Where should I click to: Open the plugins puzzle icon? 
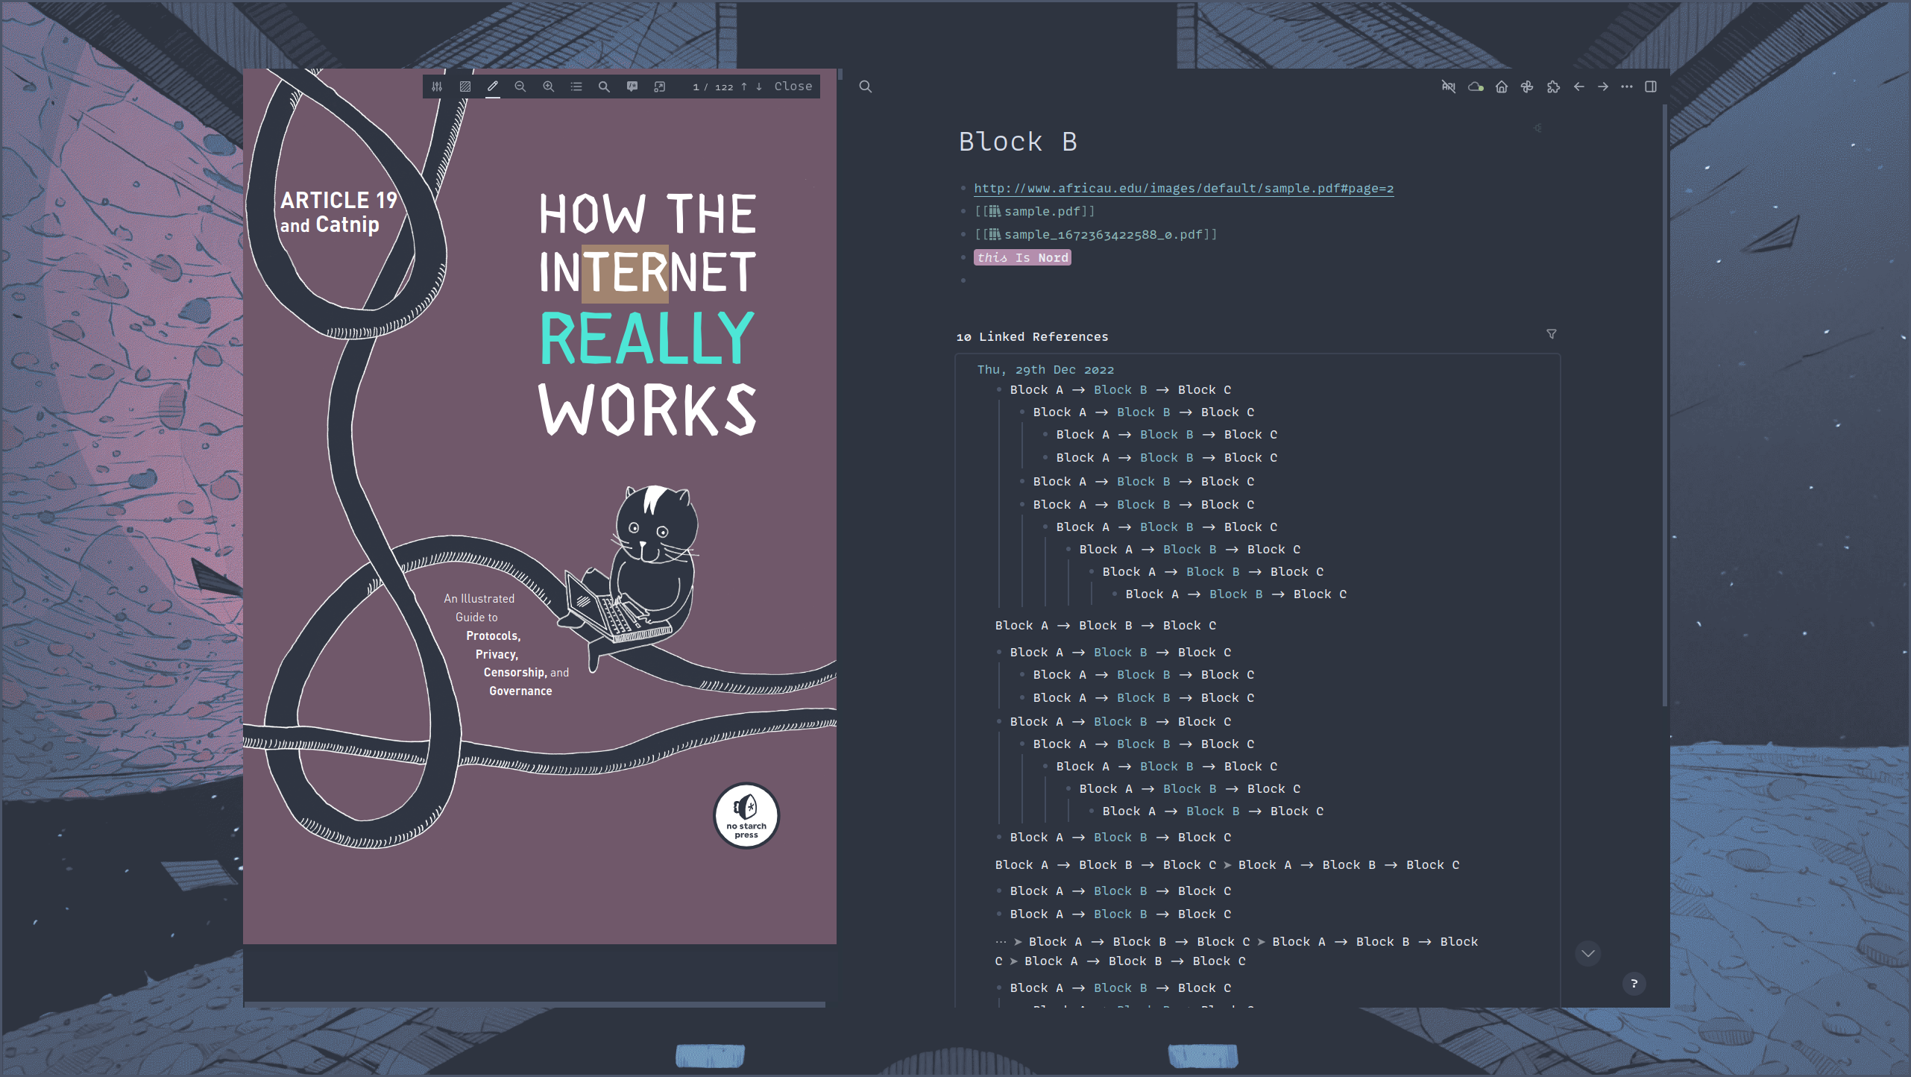click(1553, 87)
